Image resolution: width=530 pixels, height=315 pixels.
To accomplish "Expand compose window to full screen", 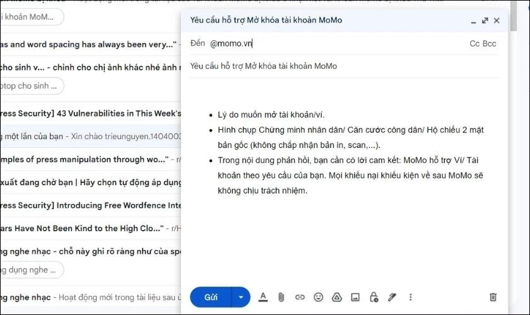I will tap(485, 21).
